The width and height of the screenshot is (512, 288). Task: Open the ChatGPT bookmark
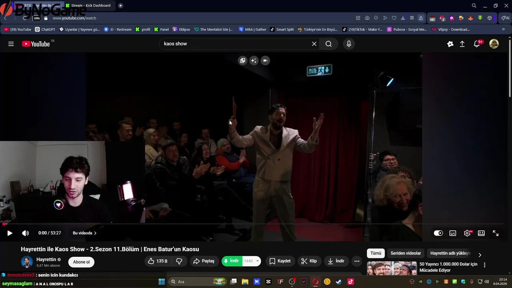pyautogui.click(x=45, y=29)
